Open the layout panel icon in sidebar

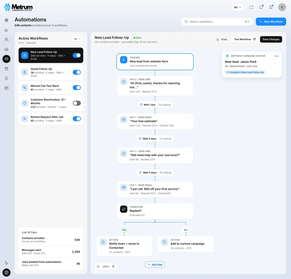(7, 88)
